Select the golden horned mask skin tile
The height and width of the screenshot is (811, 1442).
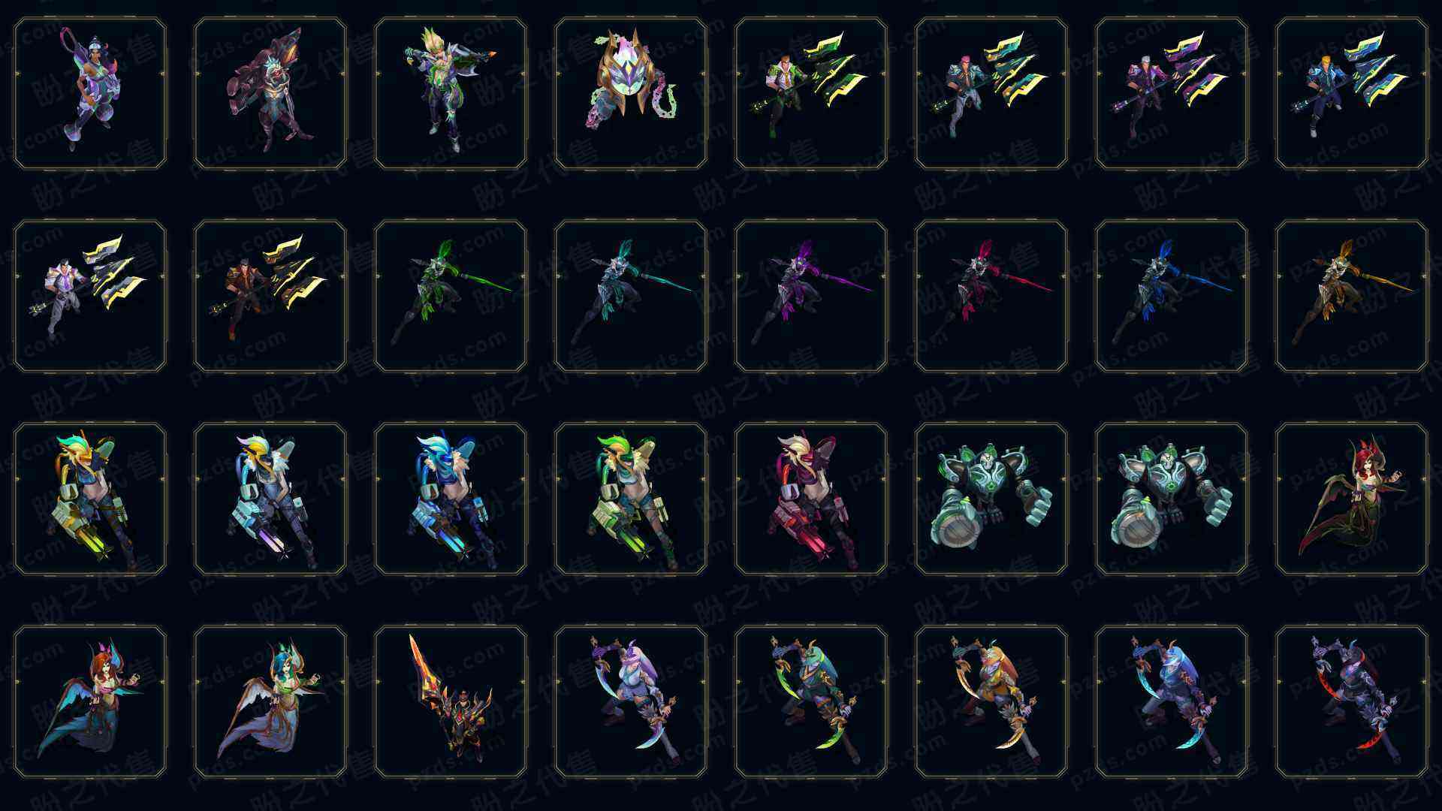pyautogui.click(x=631, y=93)
